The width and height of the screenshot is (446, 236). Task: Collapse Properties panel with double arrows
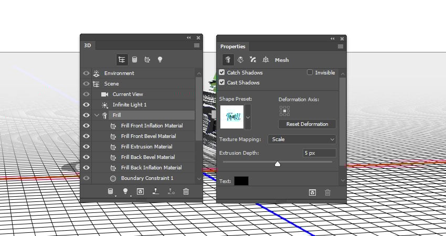point(333,39)
